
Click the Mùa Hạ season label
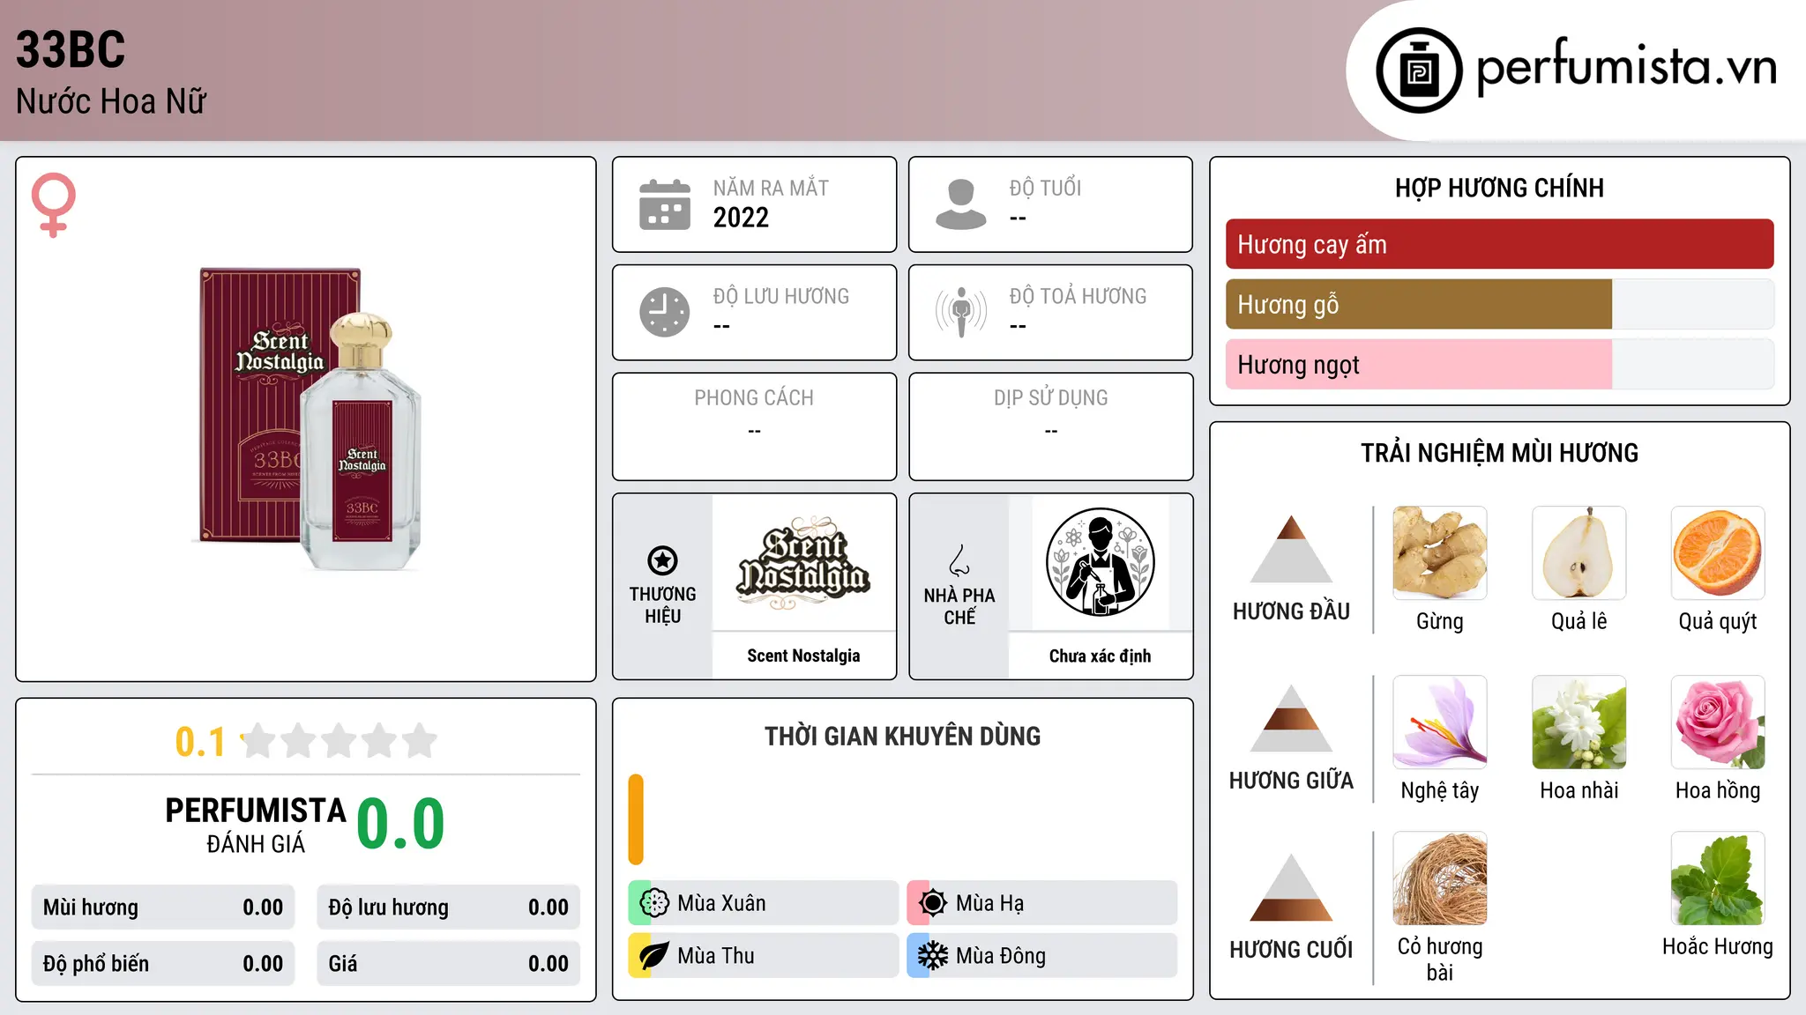pyautogui.click(x=990, y=903)
